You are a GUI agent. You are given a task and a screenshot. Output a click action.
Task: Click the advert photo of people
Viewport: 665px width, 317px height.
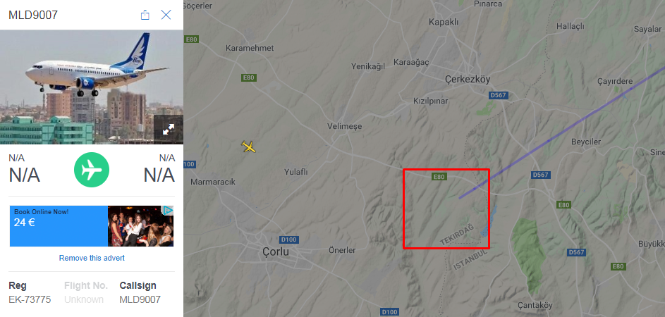[x=140, y=226]
